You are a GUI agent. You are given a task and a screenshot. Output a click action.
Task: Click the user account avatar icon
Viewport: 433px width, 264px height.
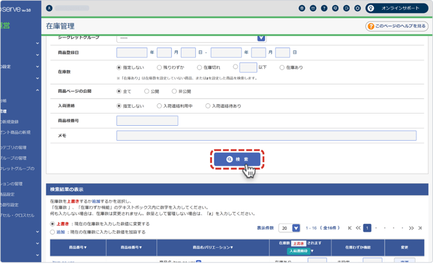(49, 8)
